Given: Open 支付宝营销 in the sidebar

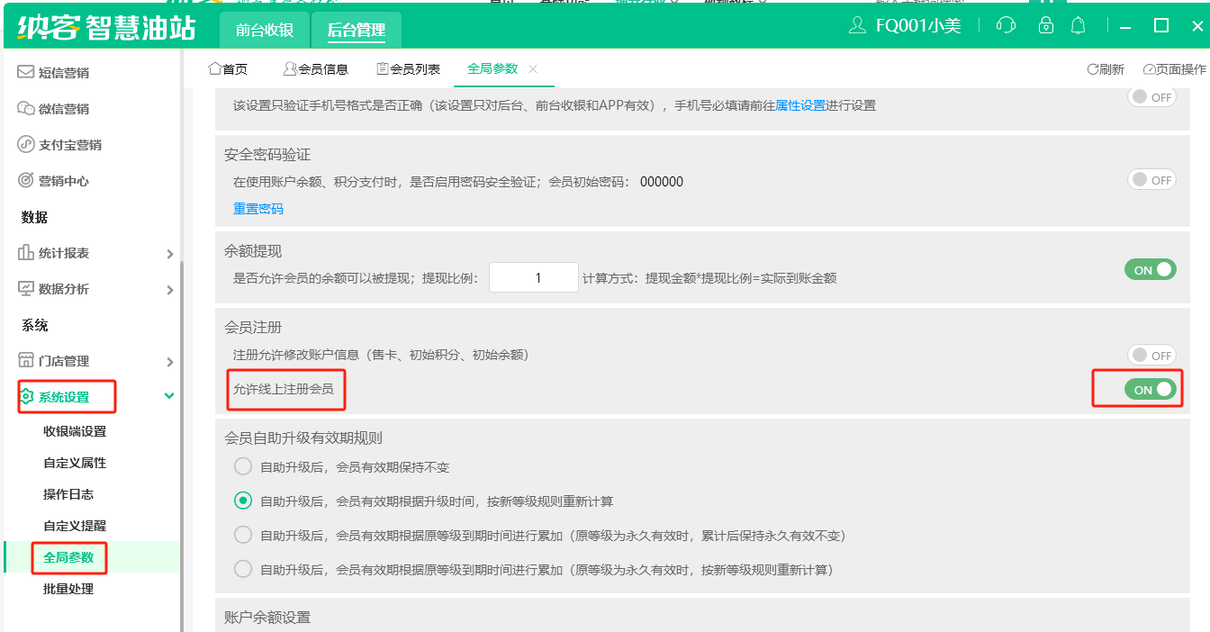Looking at the screenshot, I should (x=69, y=145).
